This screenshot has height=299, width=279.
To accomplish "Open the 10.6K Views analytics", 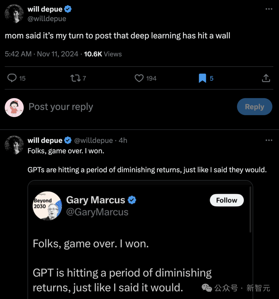I will (x=103, y=54).
